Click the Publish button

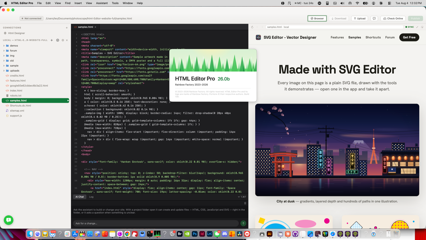coord(415,18)
